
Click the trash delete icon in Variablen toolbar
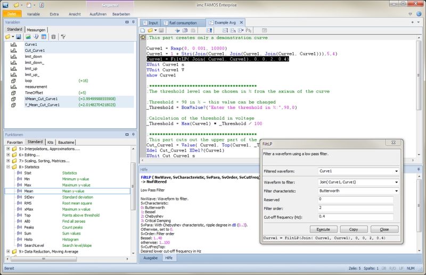(x=54, y=37)
